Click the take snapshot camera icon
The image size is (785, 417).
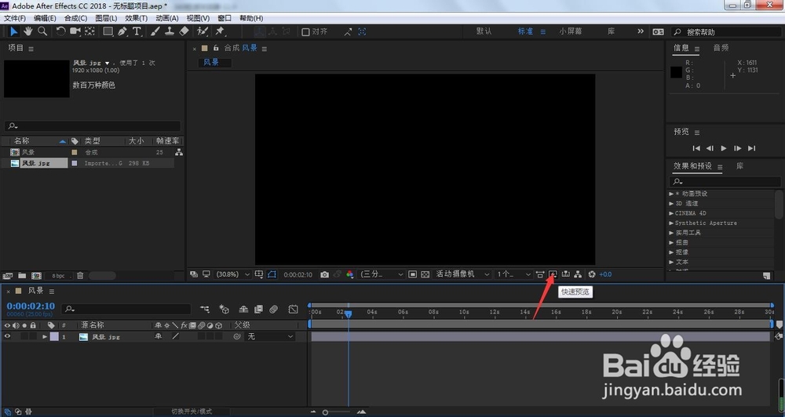point(324,274)
